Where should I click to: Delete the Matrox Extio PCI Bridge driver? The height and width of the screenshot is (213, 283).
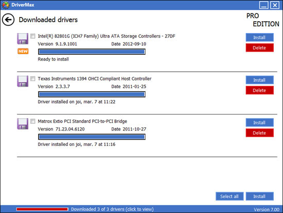coord(259,133)
